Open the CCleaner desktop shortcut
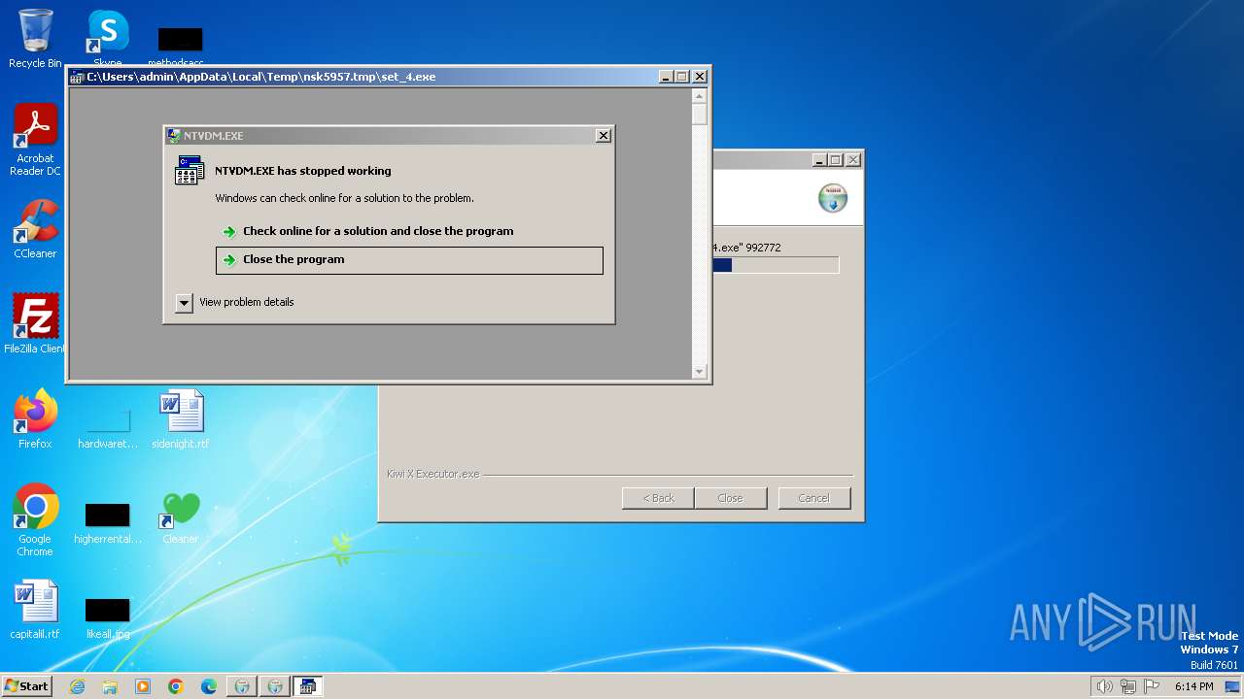This screenshot has width=1244, height=699. point(35,229)
